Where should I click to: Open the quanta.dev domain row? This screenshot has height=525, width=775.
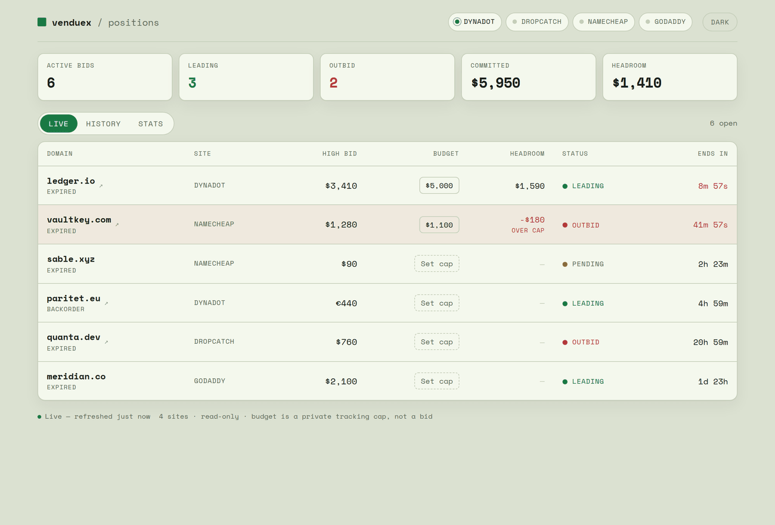tap(387, 341)
